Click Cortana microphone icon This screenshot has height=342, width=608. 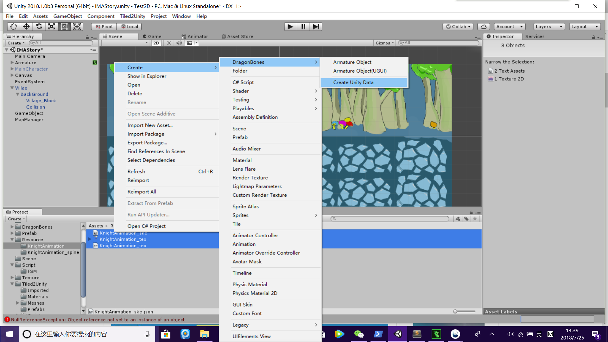pos(147,334)
